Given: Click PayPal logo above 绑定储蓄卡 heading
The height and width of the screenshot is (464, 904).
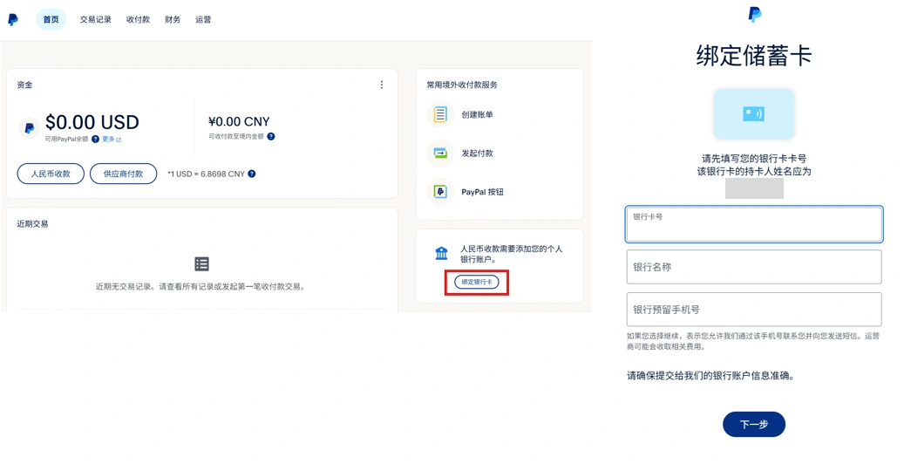Looking at the screenshot, I should 754,14.
